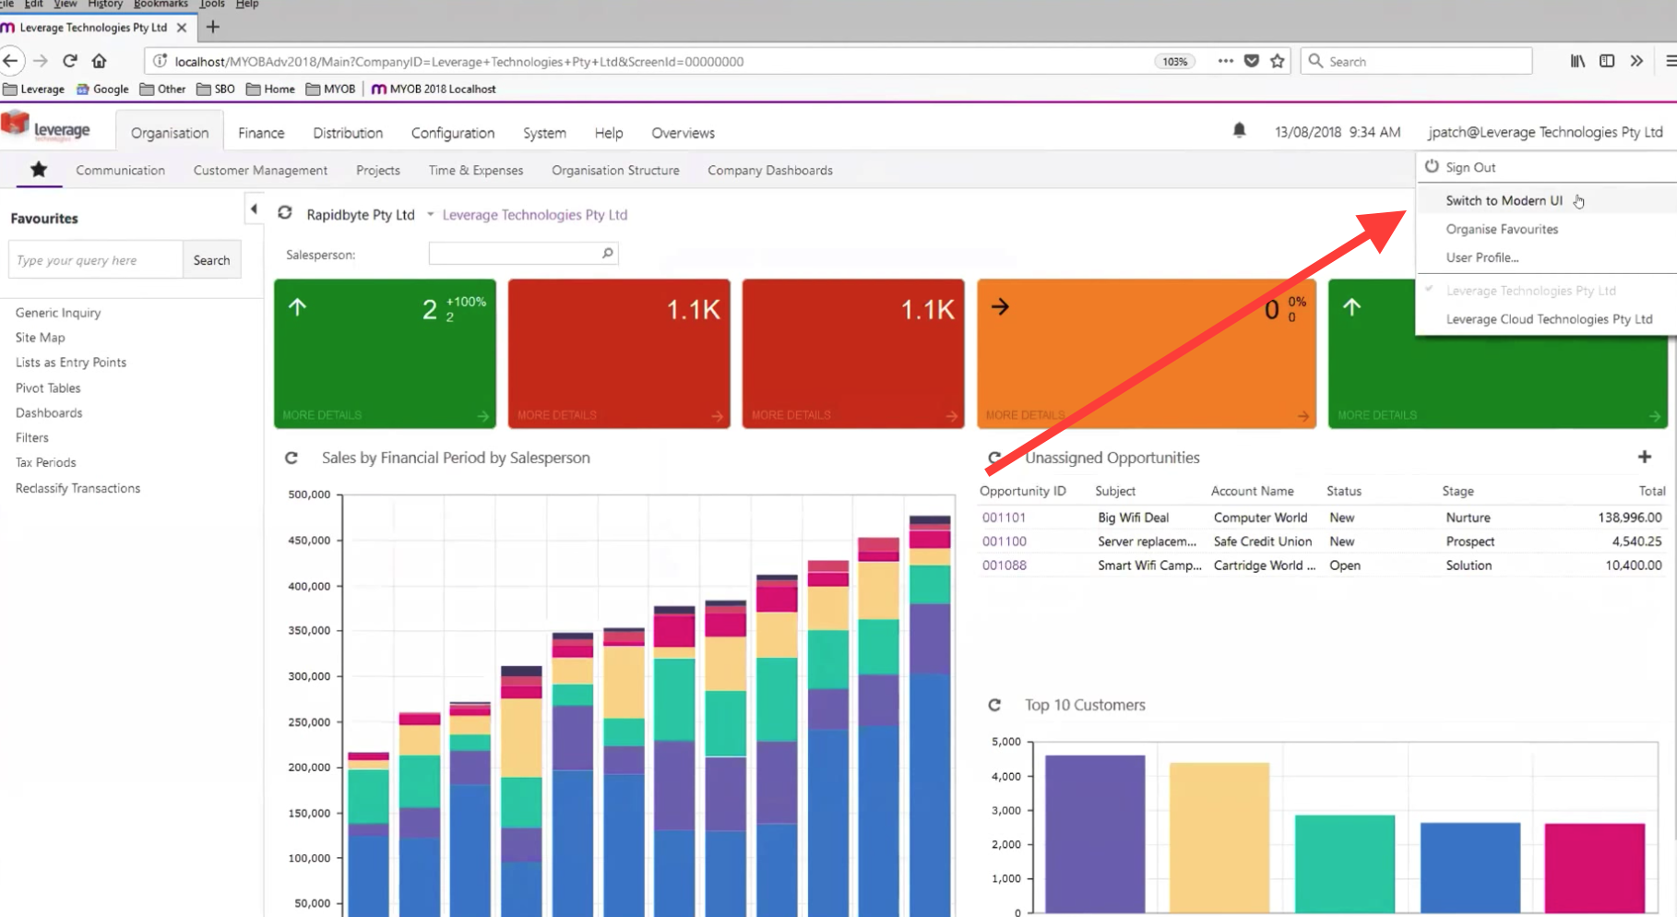Open page actions three-dot menu in address bar

point(1225,61)
